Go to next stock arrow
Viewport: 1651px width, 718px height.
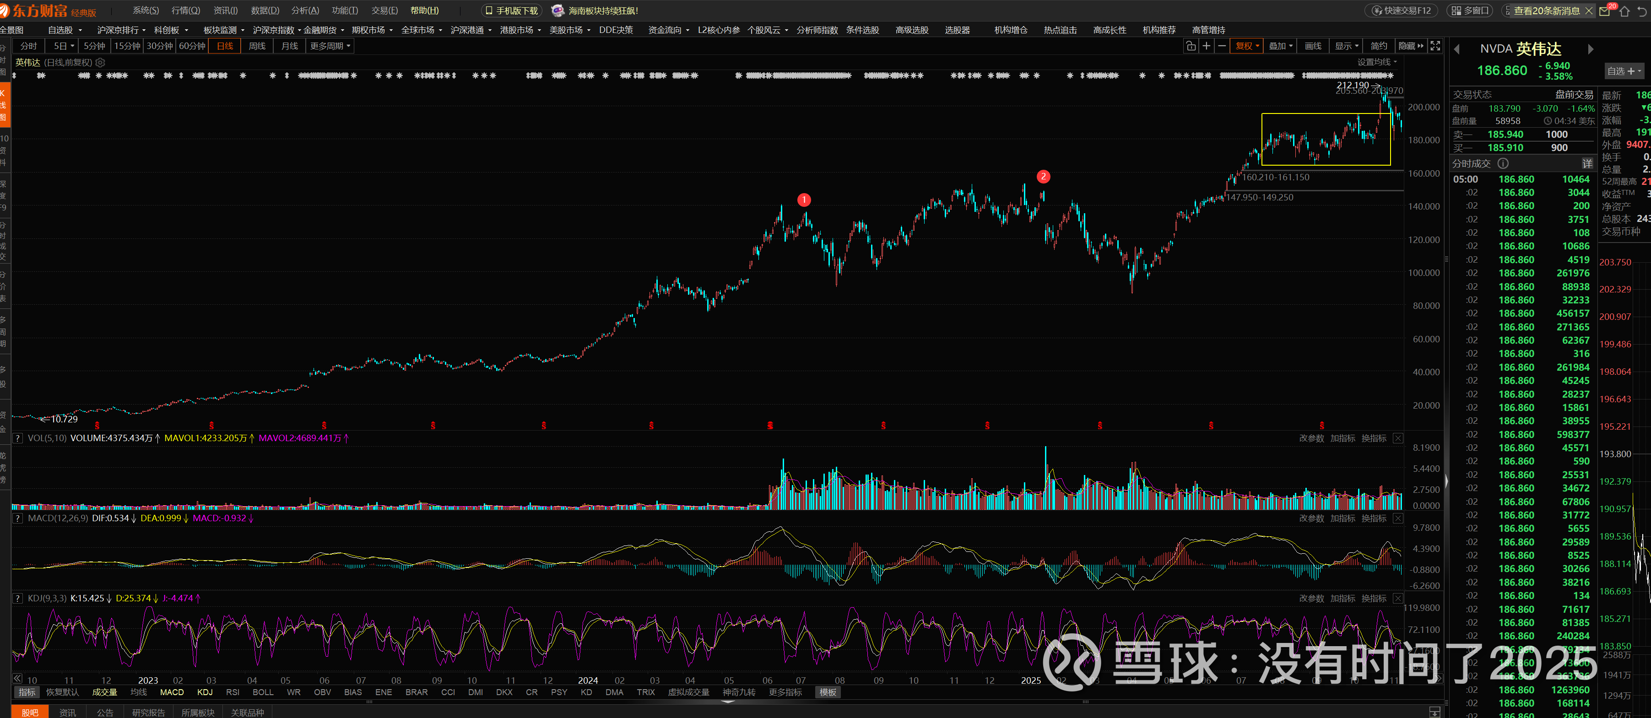[x=1590, y=49]
